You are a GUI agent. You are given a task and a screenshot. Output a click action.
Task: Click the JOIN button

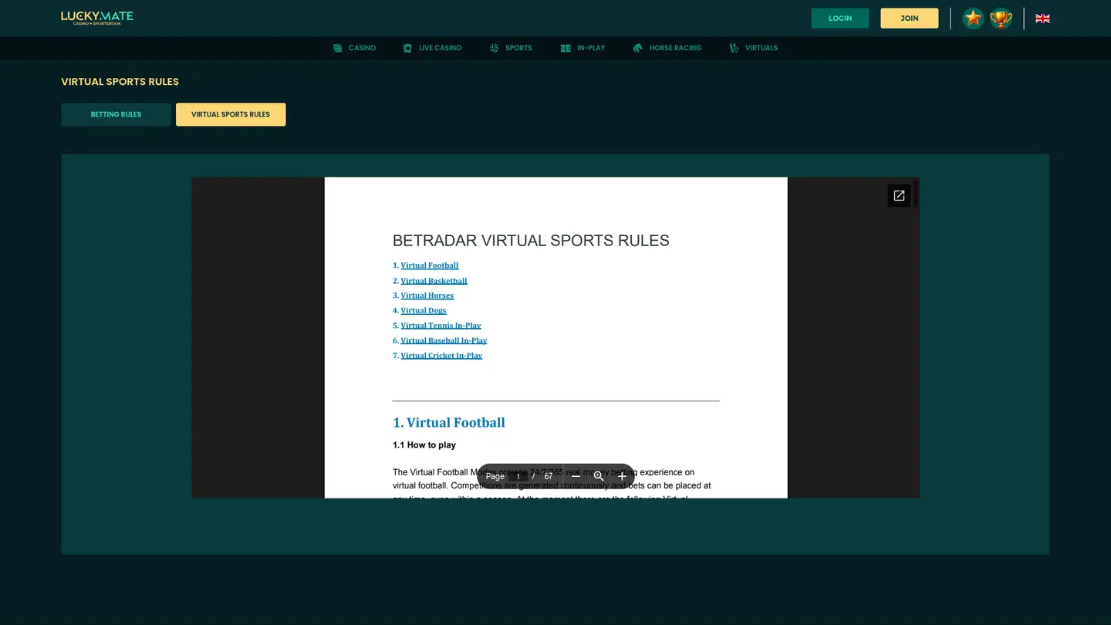[x=910, y=19]
